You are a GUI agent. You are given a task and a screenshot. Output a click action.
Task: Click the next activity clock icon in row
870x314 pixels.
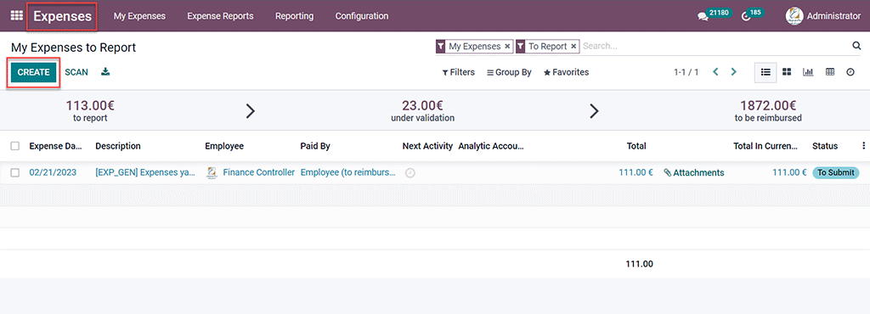410,173
